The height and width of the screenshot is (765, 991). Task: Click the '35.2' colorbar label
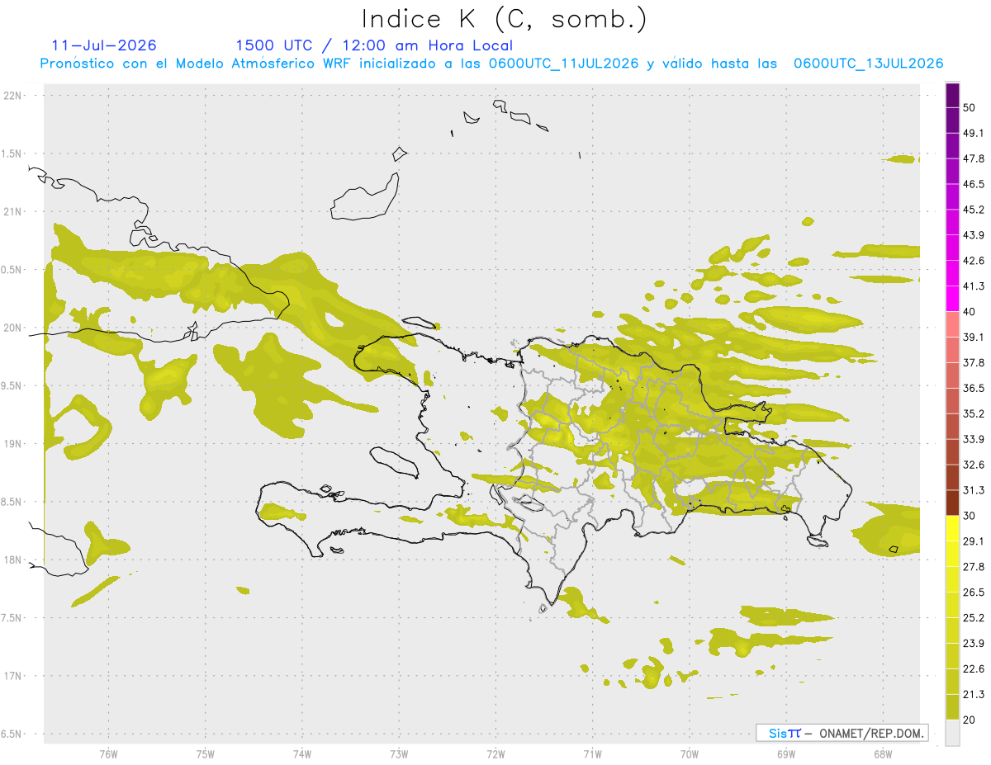pyautogui.click(x=974, y=413)
